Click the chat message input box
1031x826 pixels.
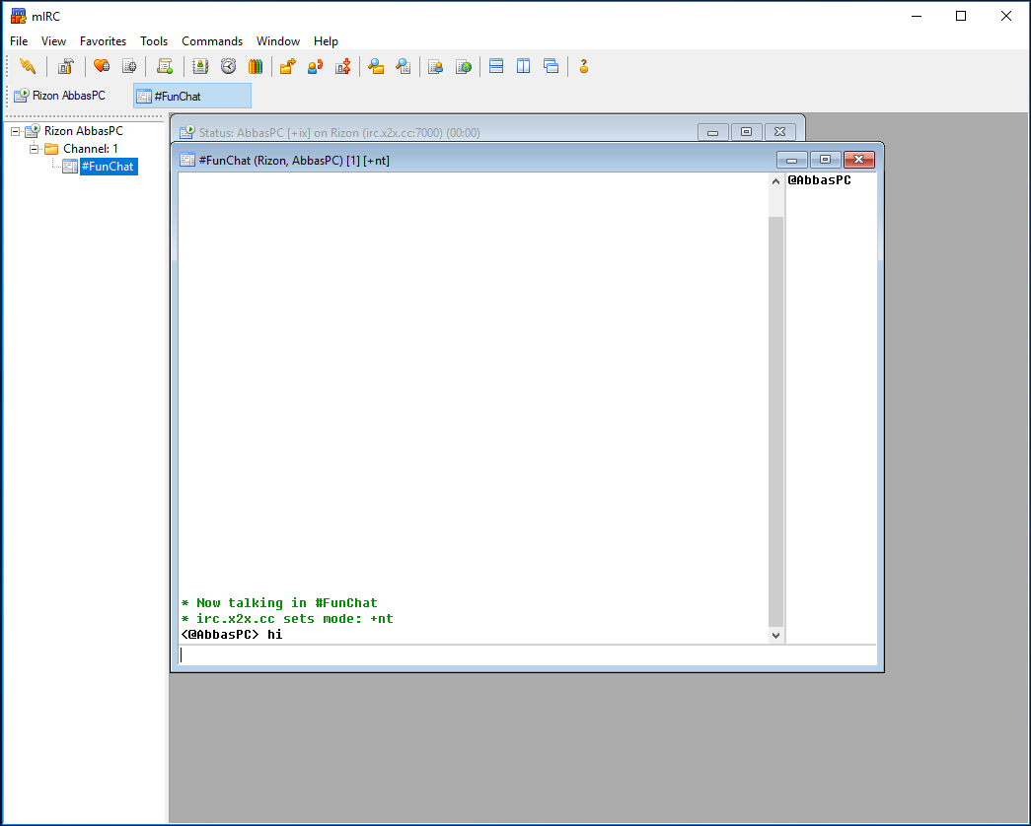[x=527, y=655]
